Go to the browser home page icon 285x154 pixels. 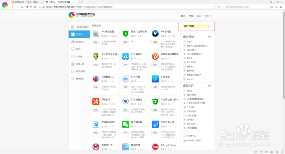pyautogui.click(x=27, y=7)
